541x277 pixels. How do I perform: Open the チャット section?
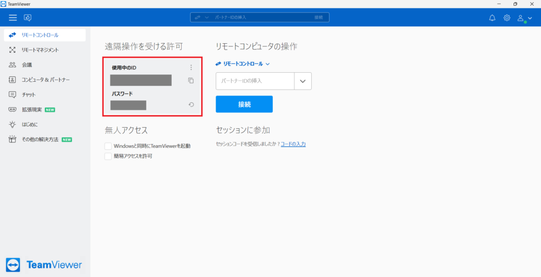(29, 94)
